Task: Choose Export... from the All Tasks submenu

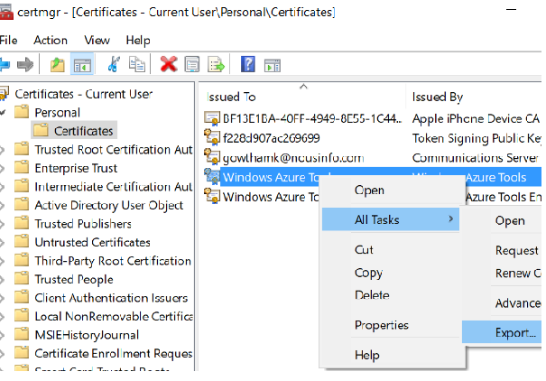Action: coord(515,332)
